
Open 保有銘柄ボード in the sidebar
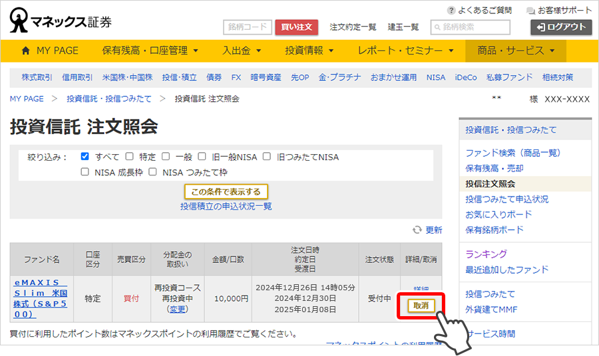[x=495, y=230]
